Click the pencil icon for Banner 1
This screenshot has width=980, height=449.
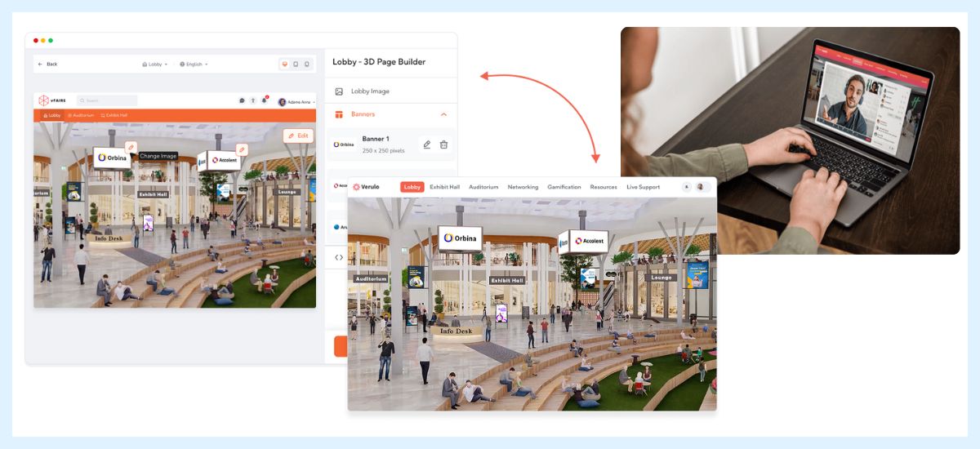tap(426, 144)
